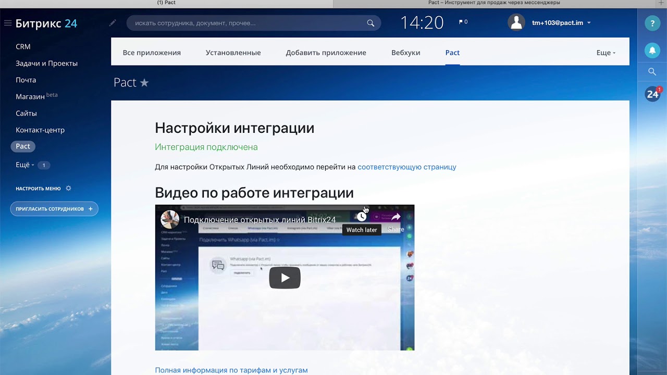Click the flag counter icon near the clock
Viewport: 667px width, 375px height.
pos(463,22)
